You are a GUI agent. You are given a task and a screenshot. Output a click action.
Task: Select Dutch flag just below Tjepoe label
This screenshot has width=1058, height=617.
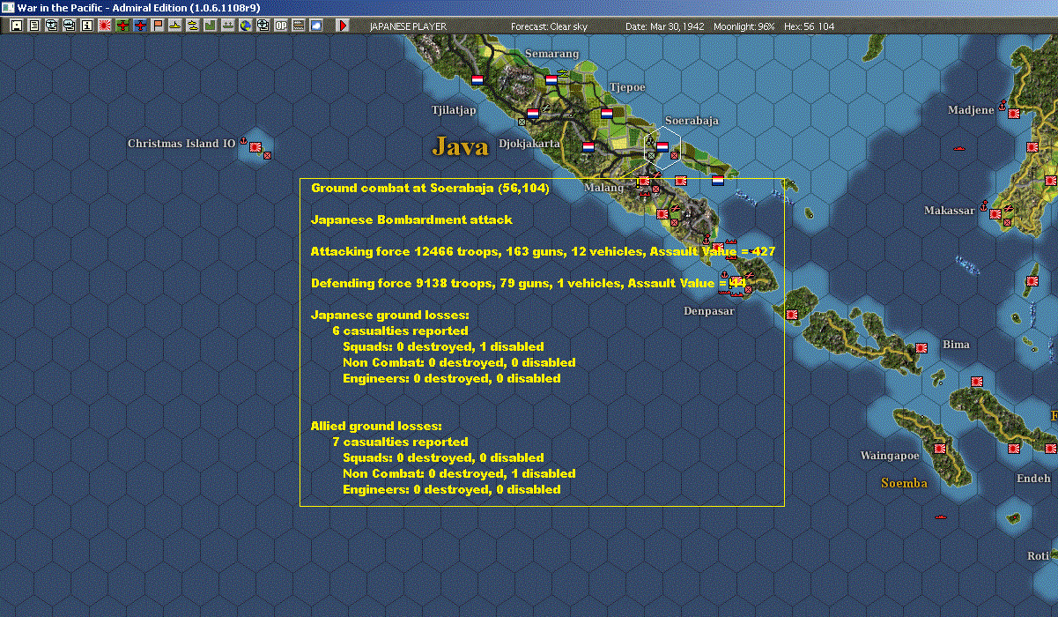607,113
